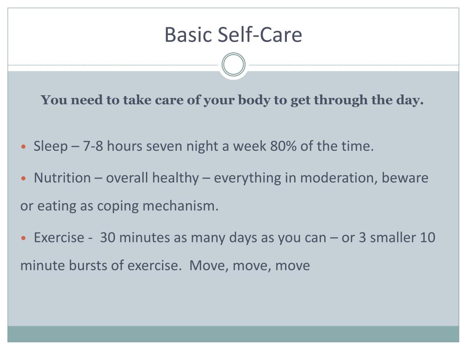
Task: Click the phrase coping mechanism
Action: 158,206
